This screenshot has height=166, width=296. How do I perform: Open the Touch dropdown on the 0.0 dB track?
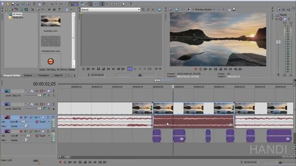(49, 136)
